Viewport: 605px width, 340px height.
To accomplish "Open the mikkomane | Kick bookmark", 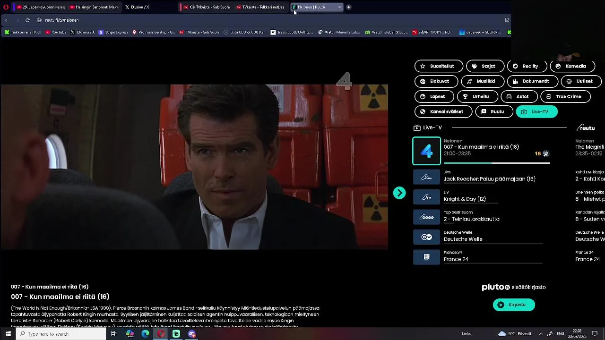I will (x=23, y=32).
